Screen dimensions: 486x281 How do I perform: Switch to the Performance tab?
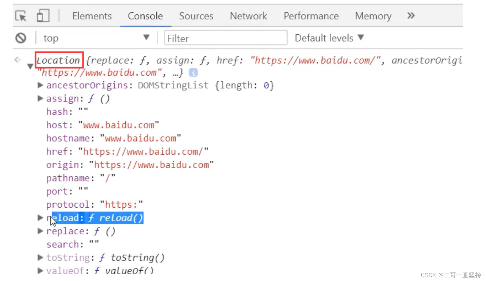click(x=311, y=16)
